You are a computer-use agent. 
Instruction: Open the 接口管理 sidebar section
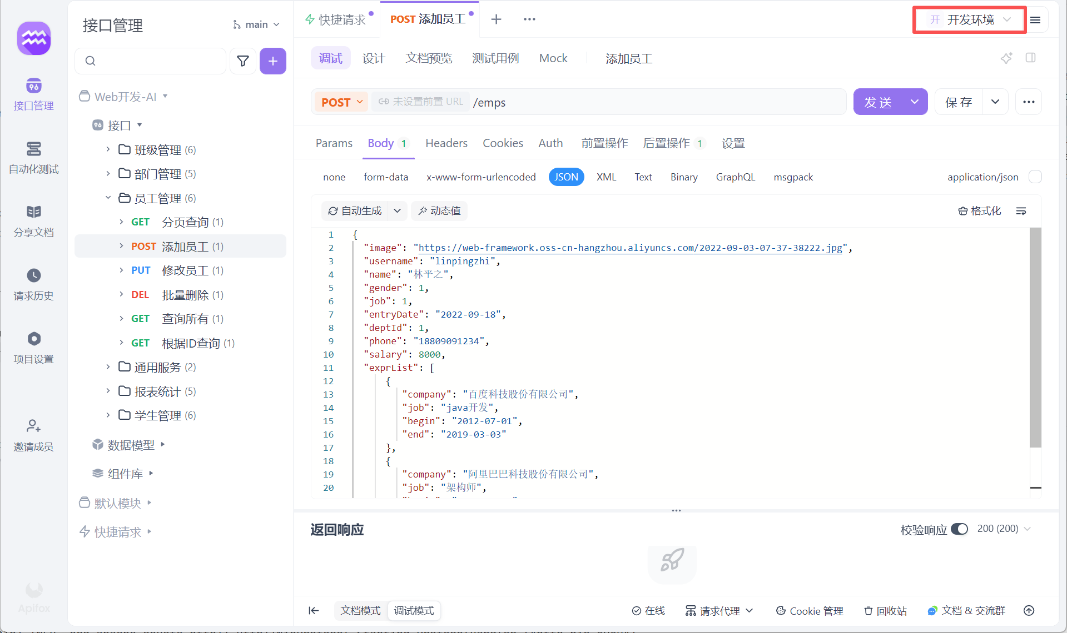tap(33, 94)
